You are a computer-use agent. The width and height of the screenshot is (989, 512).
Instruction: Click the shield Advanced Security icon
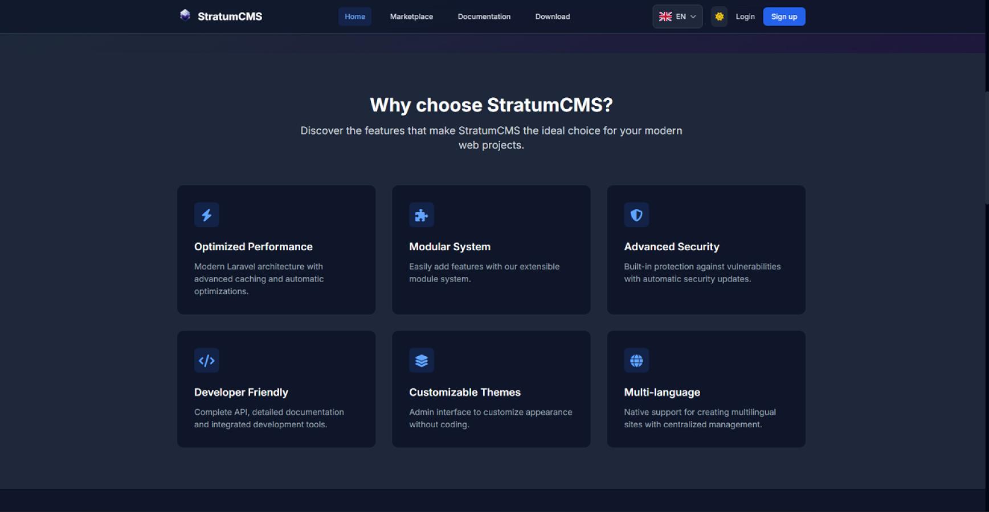coord(636,215)
